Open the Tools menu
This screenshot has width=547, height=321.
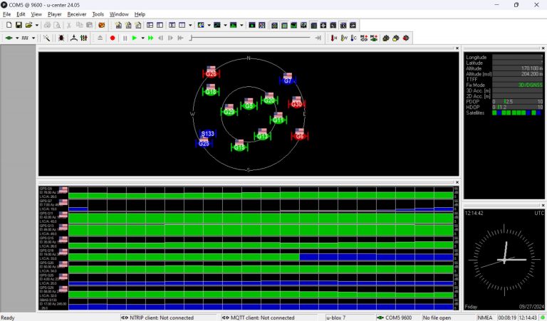[98, 14]
